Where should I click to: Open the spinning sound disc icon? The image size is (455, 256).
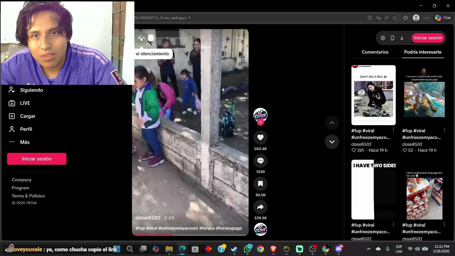tap(260, 229)
